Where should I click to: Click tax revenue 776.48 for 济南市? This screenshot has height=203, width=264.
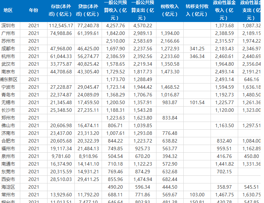(x=170, y=133)
